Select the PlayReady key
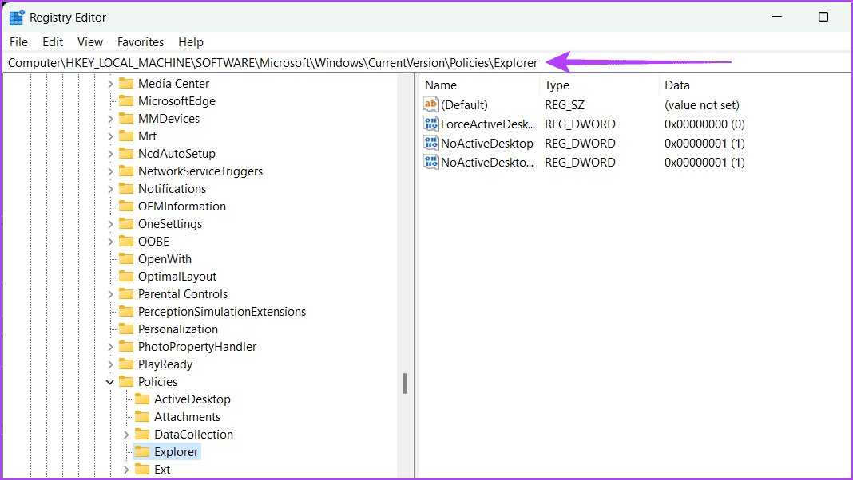 165,364
